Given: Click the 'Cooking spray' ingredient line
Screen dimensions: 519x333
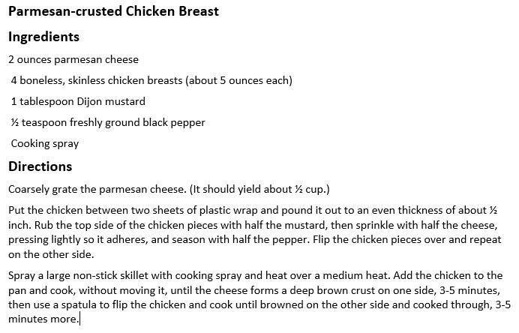Looking at the screenshot, I should 45,144.
